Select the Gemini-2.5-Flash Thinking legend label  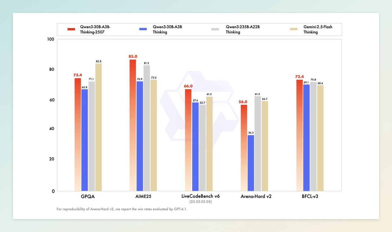(318, 29)
